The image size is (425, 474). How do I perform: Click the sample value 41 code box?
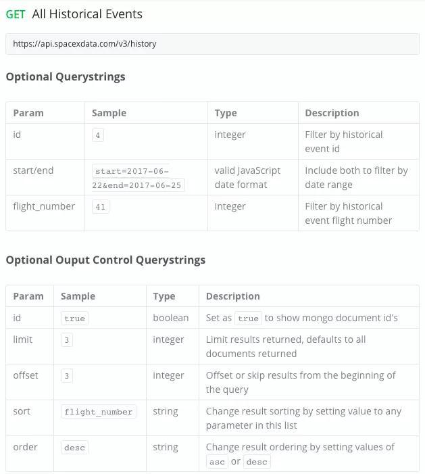[x=100, y=207]
